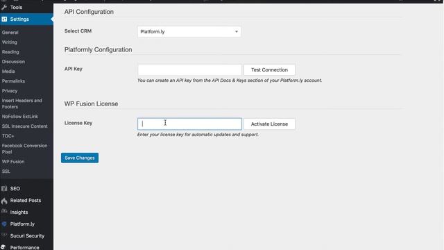Open Facebook Conversion Pixel settings
444x250 pixels.
[24, 149]
